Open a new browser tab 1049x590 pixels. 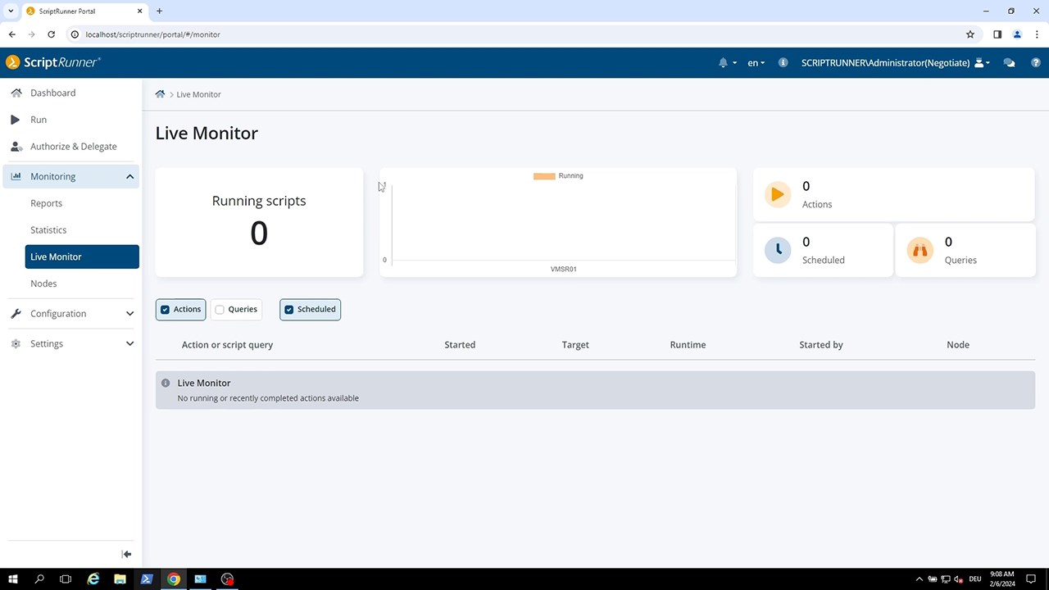(x=159, y=11)
